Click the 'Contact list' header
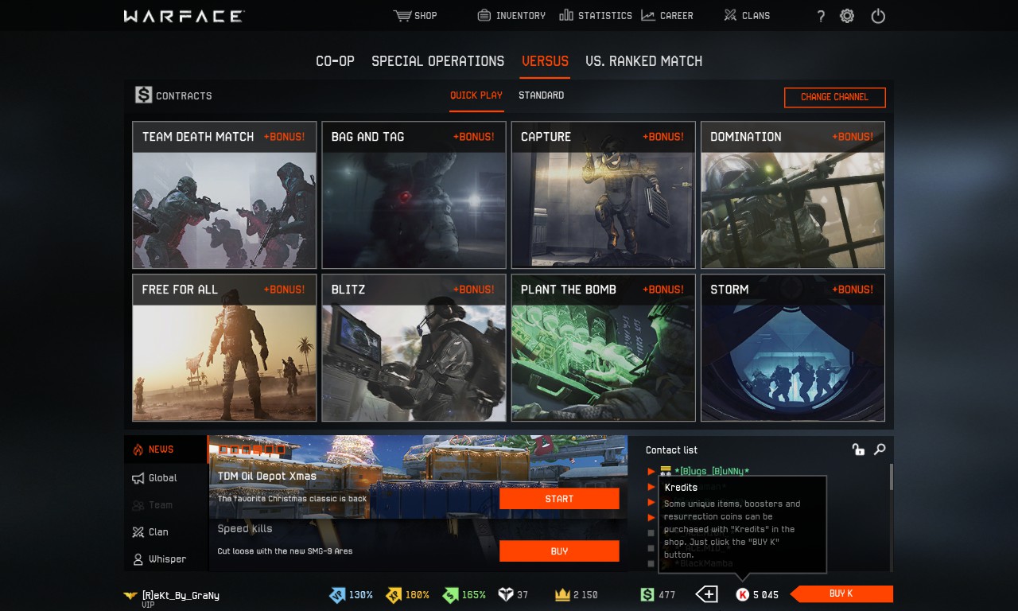1018x611 pixels. (672, 450)
